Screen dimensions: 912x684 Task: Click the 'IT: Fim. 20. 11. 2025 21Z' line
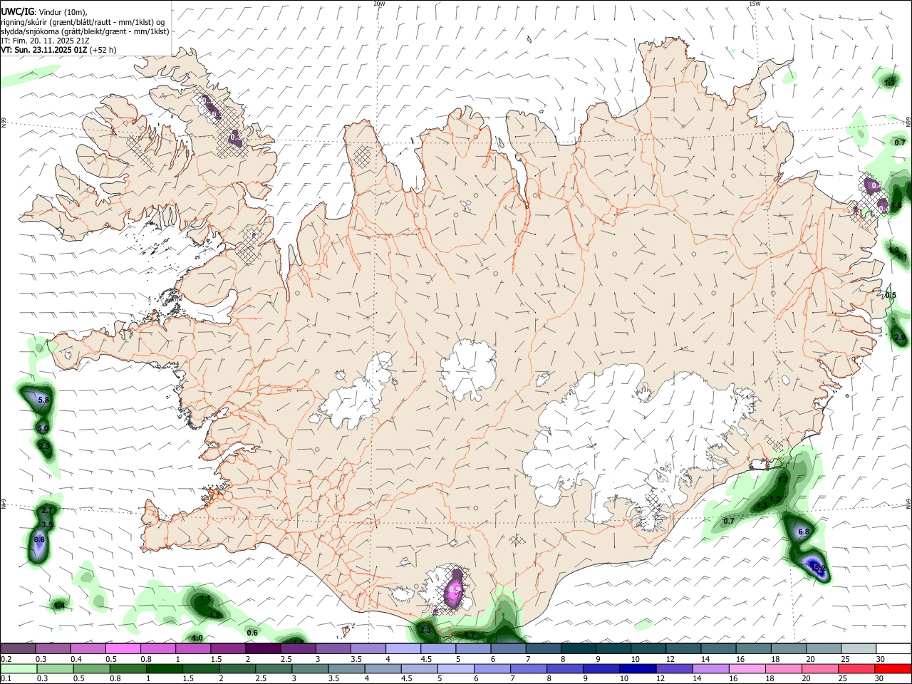tap(46, 41)
